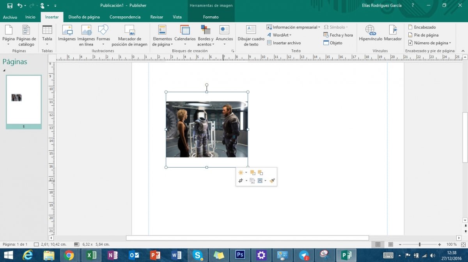Click the Pie de página button
Screen dimensions: 468x262
[423, 35]
